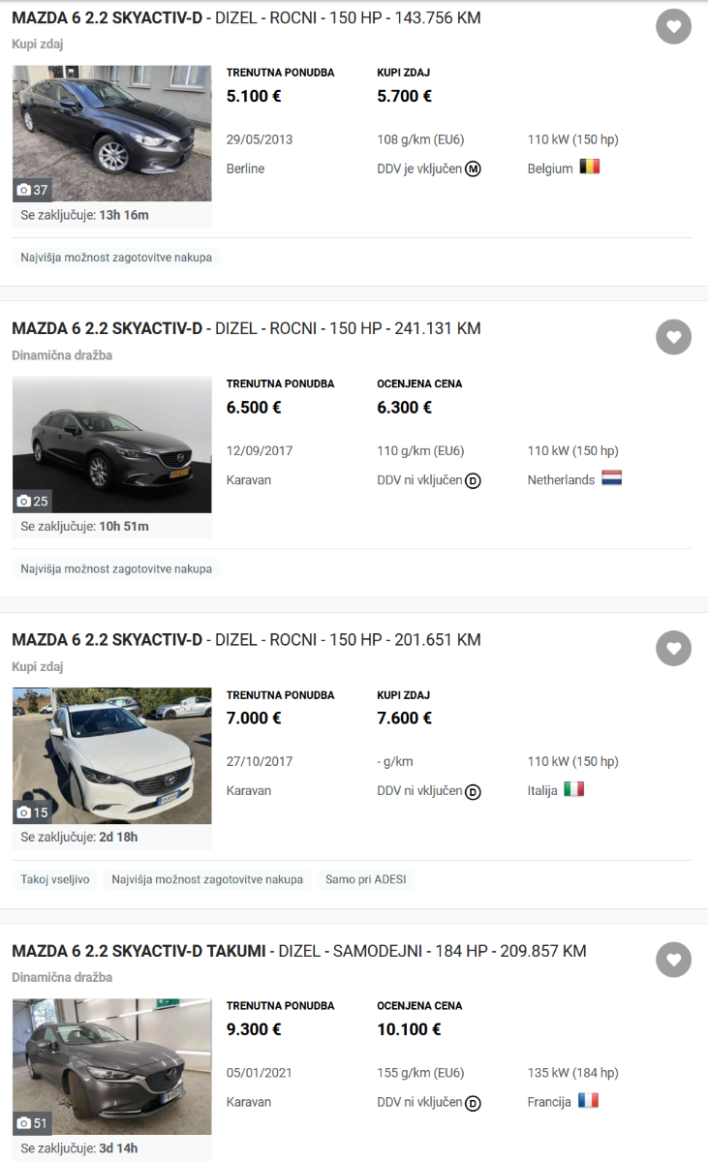Click the registration date 29/05/2013
Viewport: 708px width, 1162px height.
coord(260,139)
